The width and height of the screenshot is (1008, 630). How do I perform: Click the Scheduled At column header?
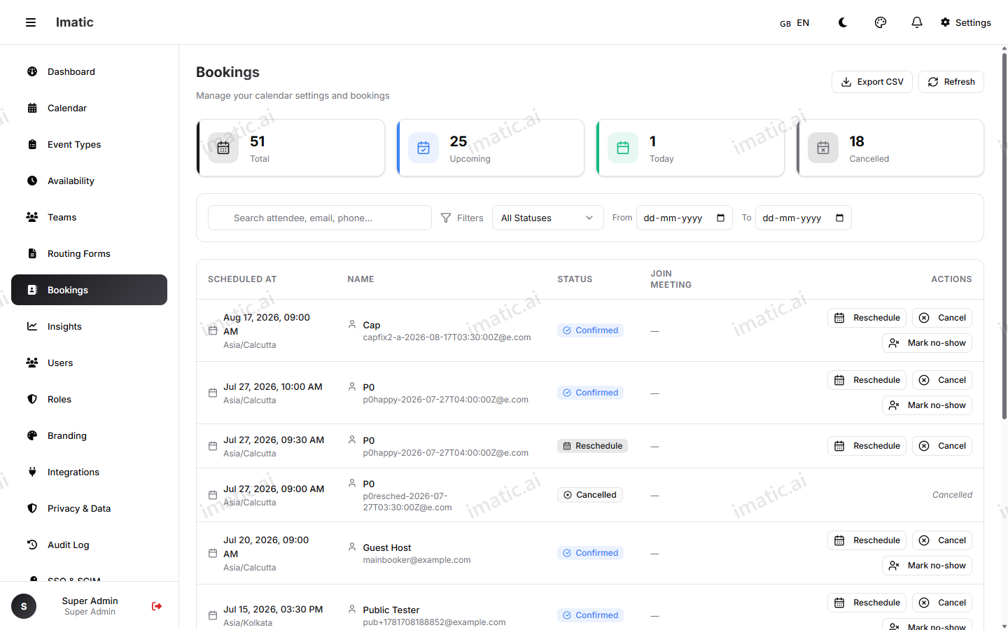pos(242,279)
